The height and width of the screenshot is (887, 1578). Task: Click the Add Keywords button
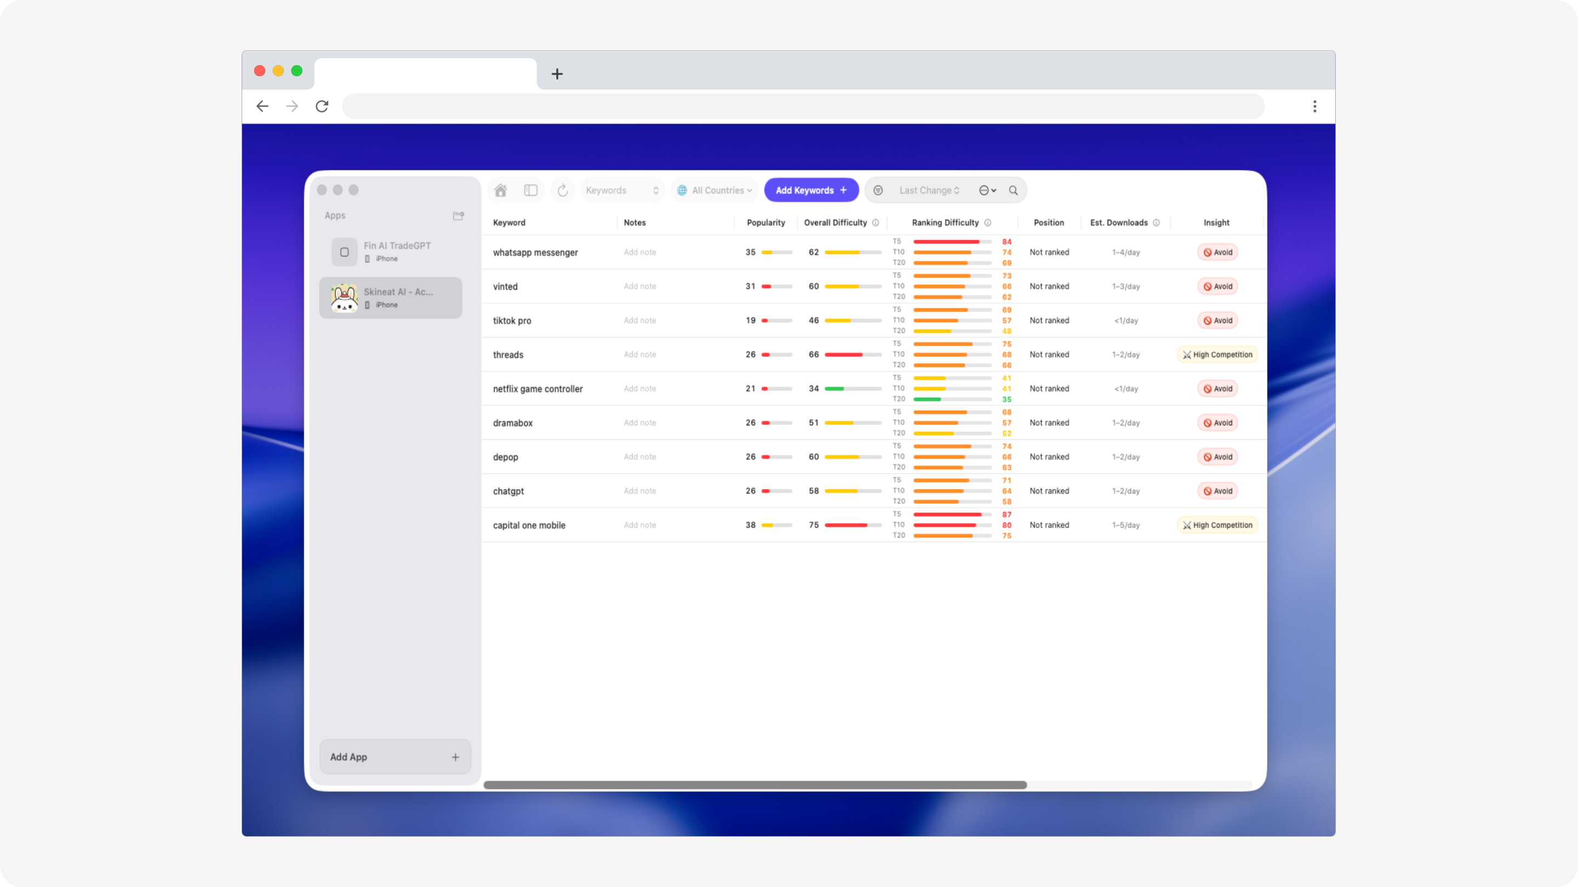click(811, 191)
